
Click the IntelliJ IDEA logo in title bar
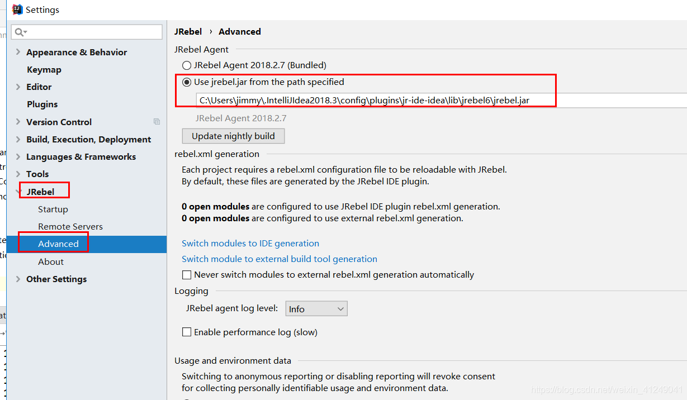17,9
